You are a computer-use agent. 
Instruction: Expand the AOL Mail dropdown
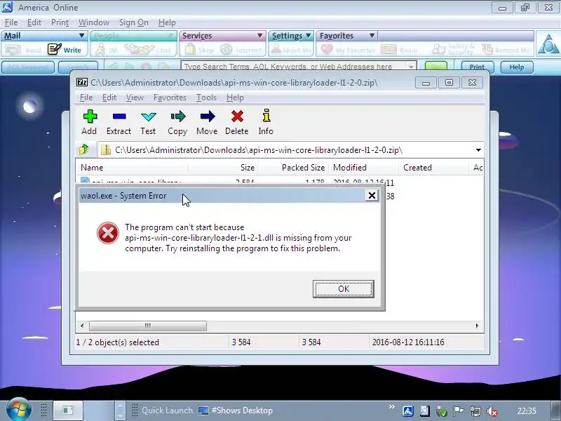tap(81, 36)
